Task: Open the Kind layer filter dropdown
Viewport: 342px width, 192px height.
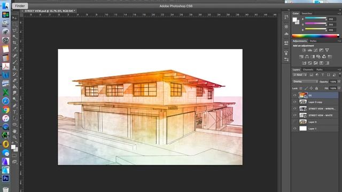Action: click(300, 75)
